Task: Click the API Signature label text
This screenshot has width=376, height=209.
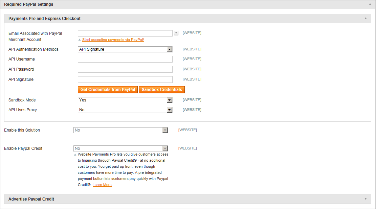Action: 21,79
